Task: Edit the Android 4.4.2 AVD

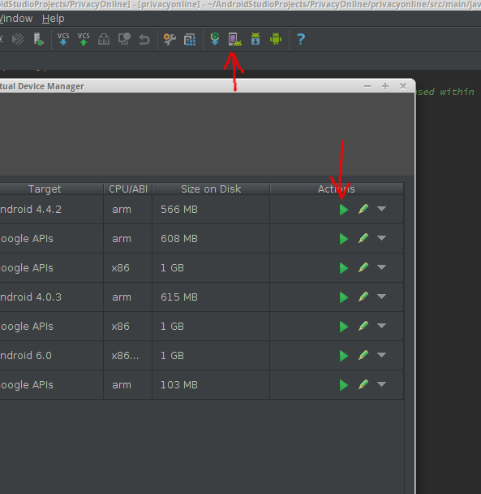Action: pos(363,209)
